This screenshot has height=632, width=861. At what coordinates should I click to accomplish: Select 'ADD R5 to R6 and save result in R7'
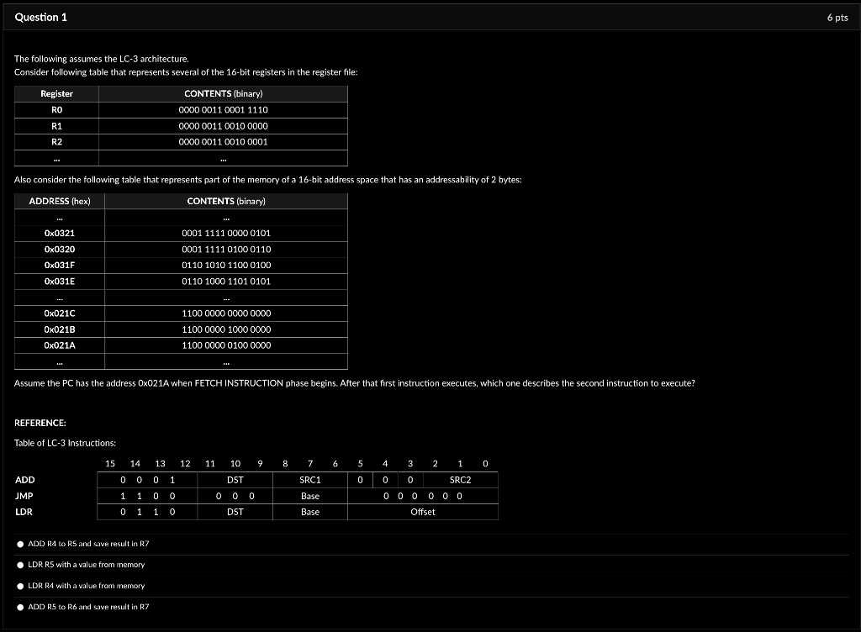[21, 606]
